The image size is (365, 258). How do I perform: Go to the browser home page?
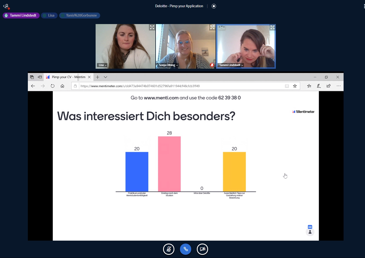(x=62, y=86)
